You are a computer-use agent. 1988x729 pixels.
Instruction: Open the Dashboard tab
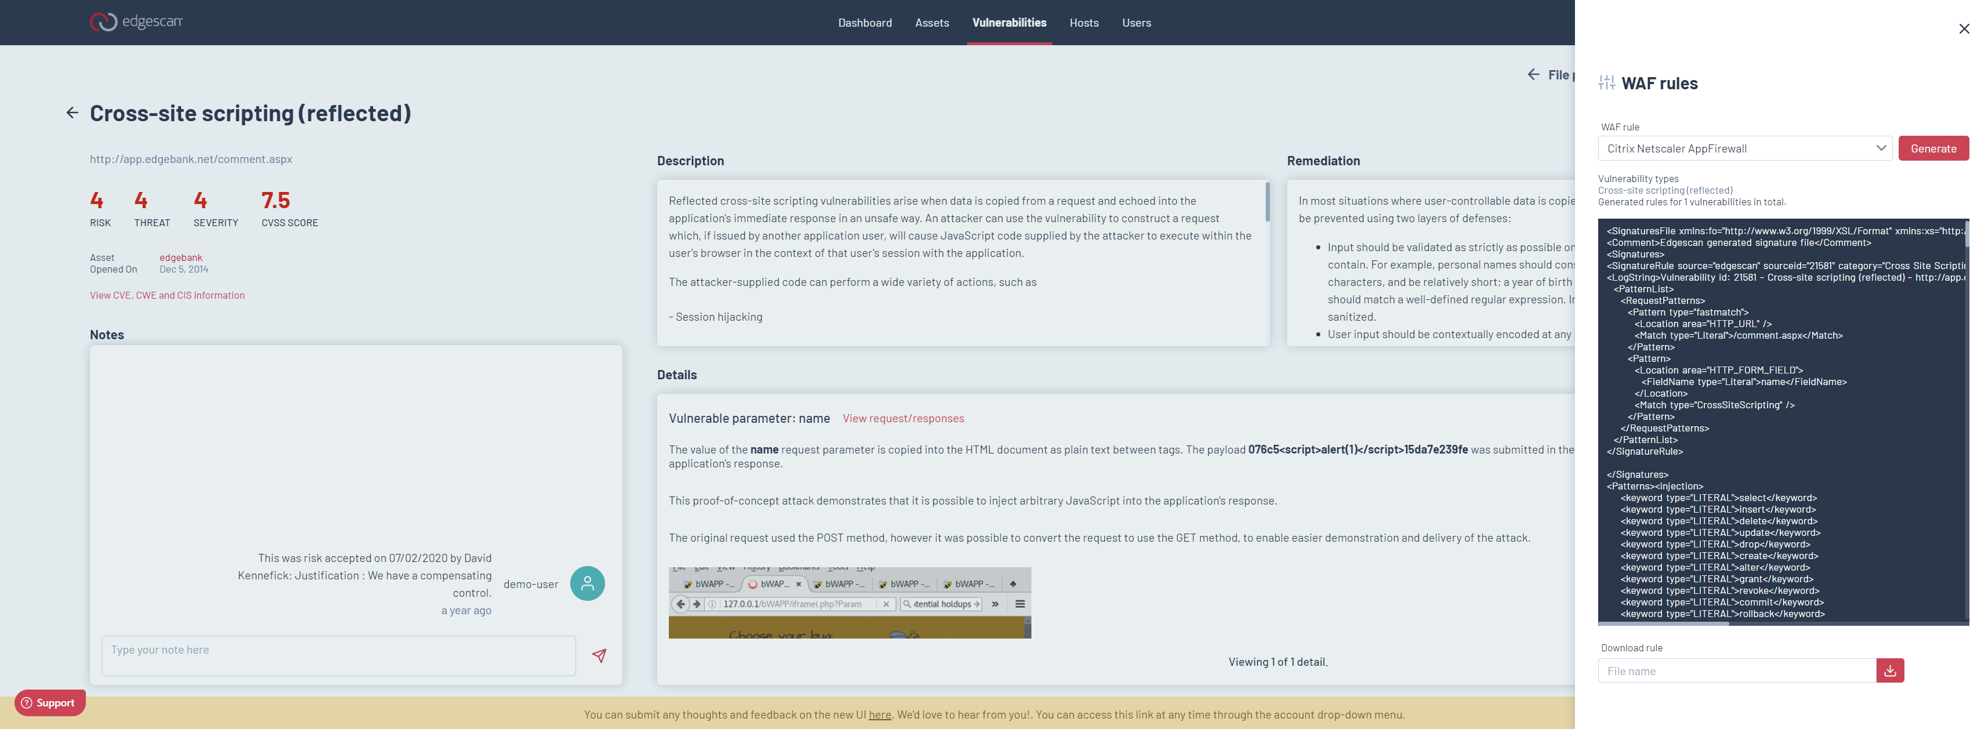(864, 23)
